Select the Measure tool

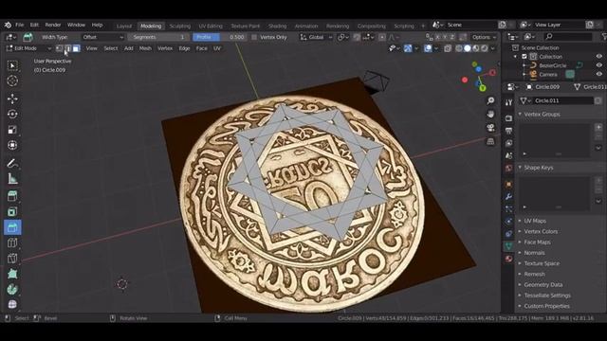12,179
